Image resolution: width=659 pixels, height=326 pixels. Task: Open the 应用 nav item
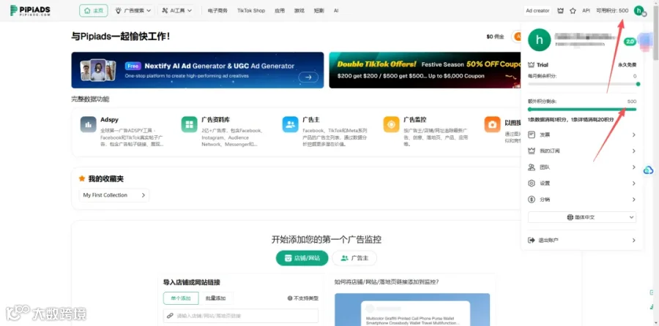(x=280, y=10)
